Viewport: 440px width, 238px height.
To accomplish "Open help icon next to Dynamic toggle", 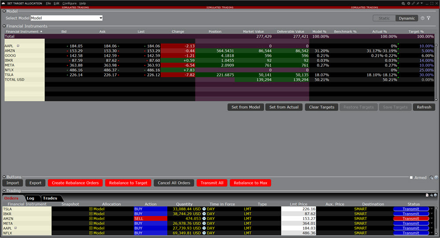I will (x=422, y=18).
